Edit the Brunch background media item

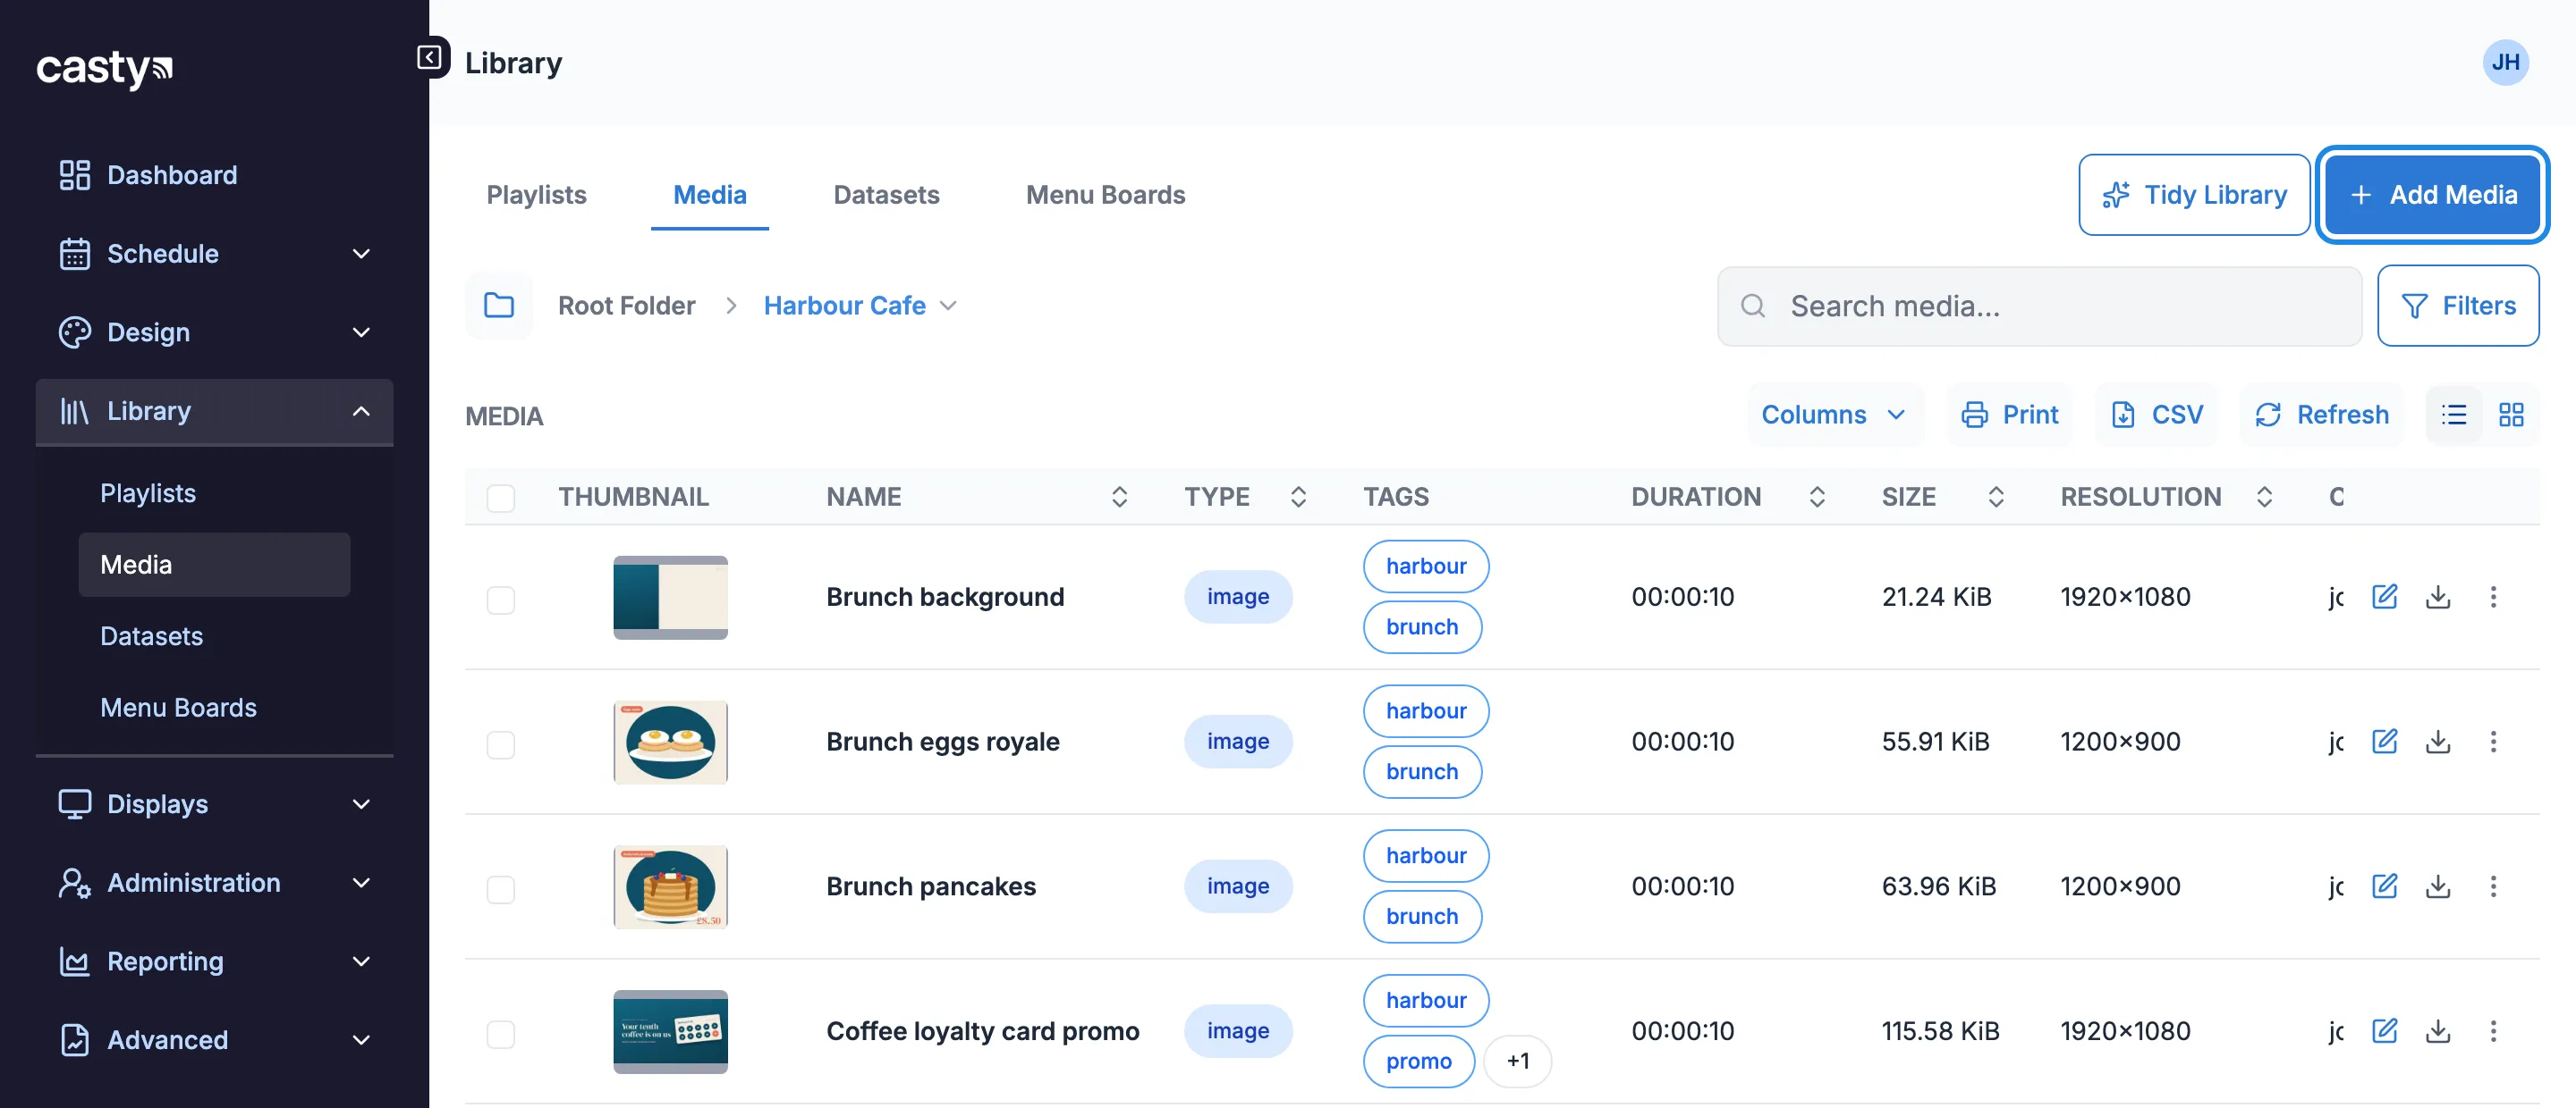click(2384, 597)
